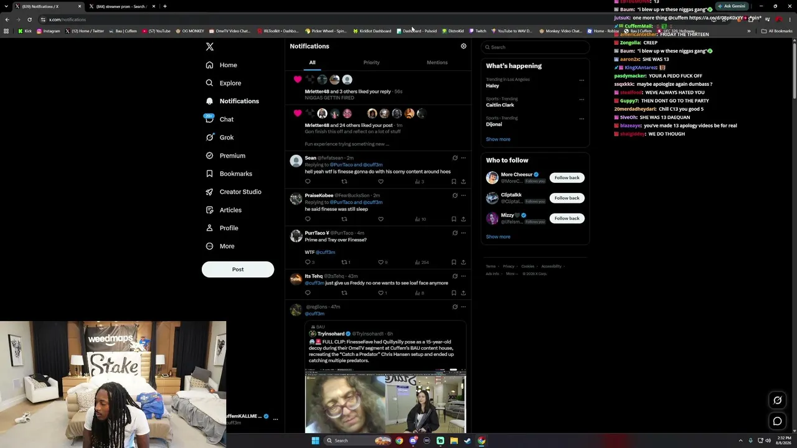Like Its Tehq's post

click(x=382, y=293)
